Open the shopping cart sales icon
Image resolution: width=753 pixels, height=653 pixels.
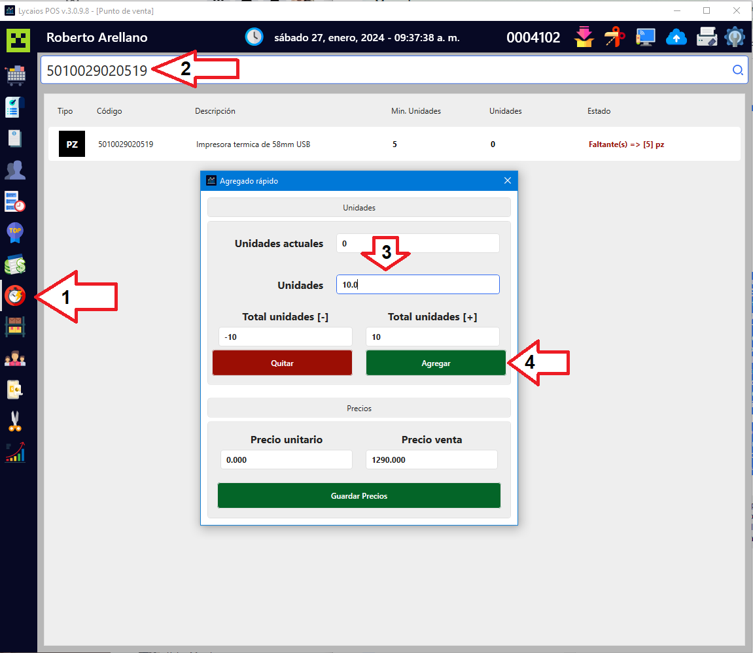click(x=16, y=75)
